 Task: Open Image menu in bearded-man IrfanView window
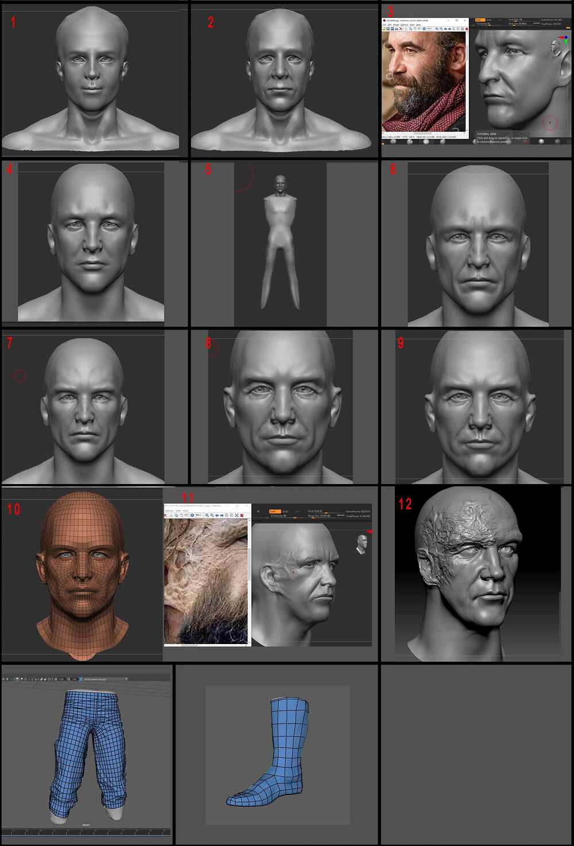point(397,25)
